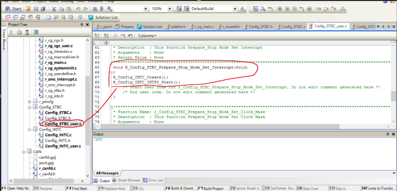
Task: Click the find binoculars icon
Action: 95,9
